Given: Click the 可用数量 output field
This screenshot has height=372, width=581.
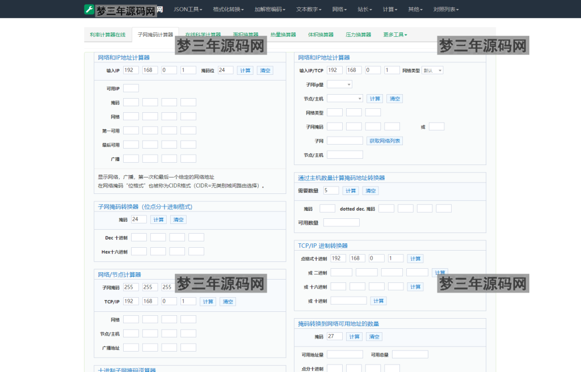Looking at the screenshot, I should (x=341, y=222).
